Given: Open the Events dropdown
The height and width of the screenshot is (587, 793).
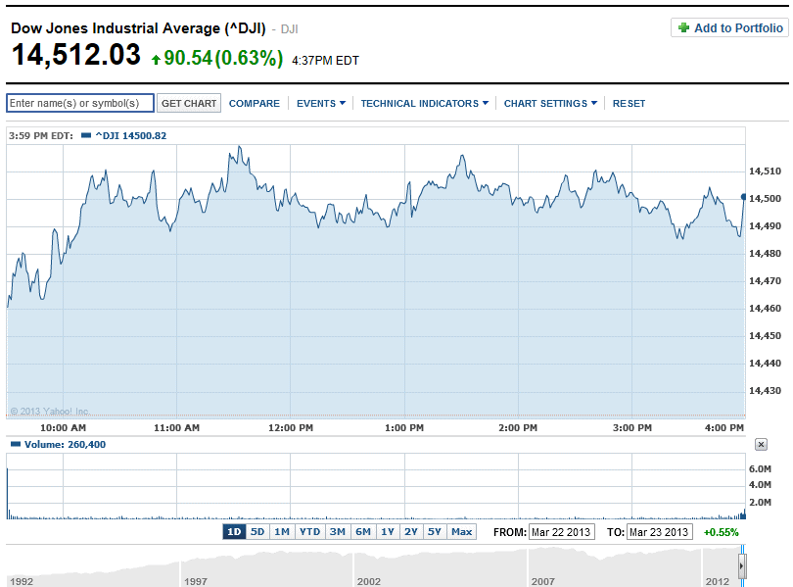Looking at the screenshot, I should [x=321, y=103].
